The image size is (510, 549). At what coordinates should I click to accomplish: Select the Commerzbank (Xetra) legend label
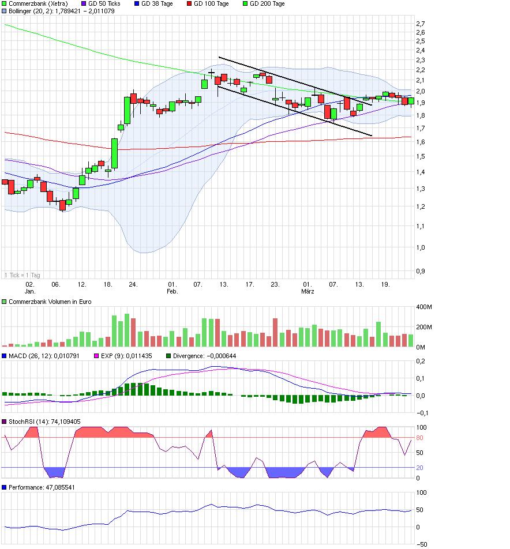pyautogui.click(x=38, y=4)
